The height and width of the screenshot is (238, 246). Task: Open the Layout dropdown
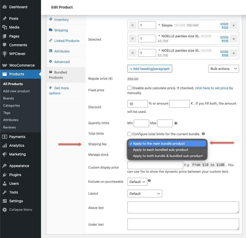point(145,194)
